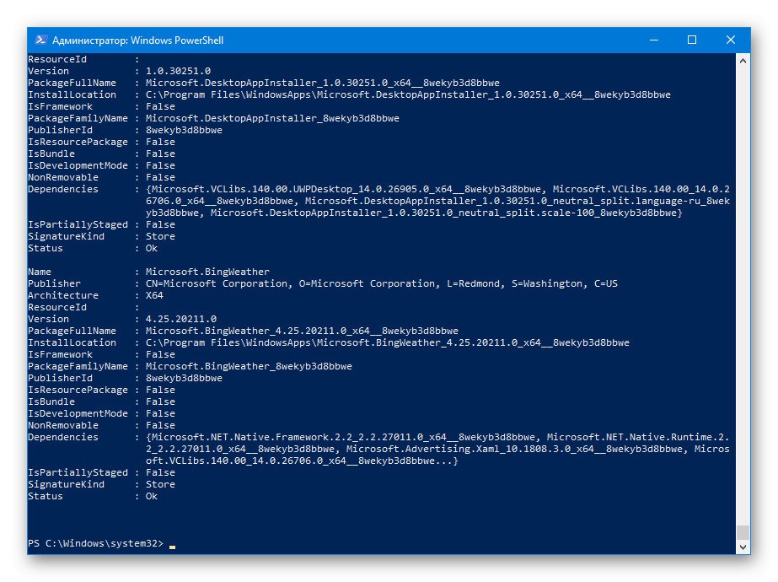This screenshot has height=582, width=778.
Task: Click the PS C:\Windows\system32> prompt line
Action: click(x=95, y=543)
